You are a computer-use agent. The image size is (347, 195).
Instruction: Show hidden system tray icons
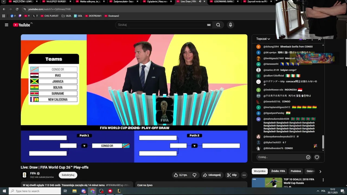318,191
